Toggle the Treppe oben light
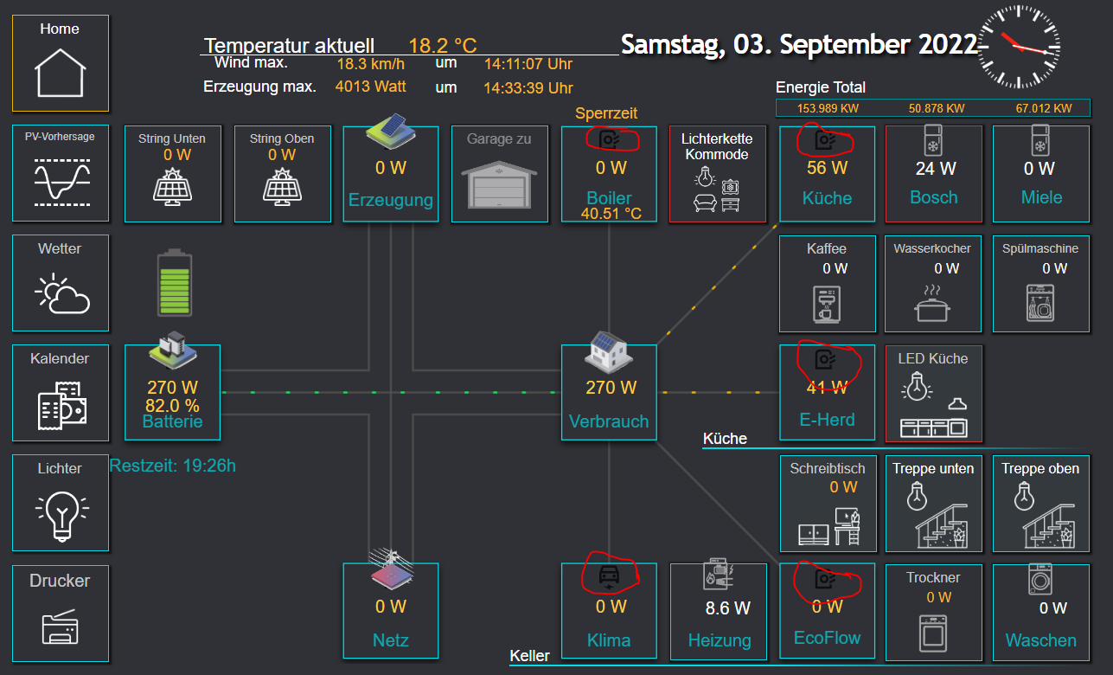 tap(1041, 504)
